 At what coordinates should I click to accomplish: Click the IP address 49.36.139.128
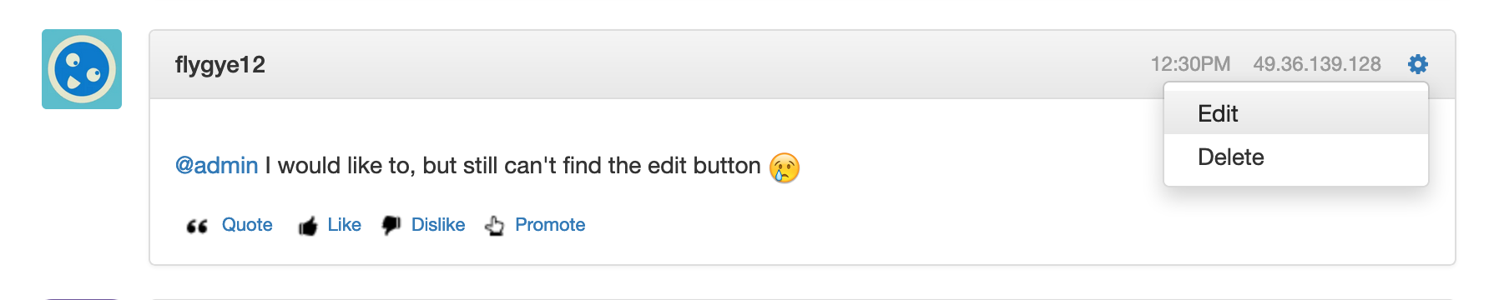pos(1317,64)
